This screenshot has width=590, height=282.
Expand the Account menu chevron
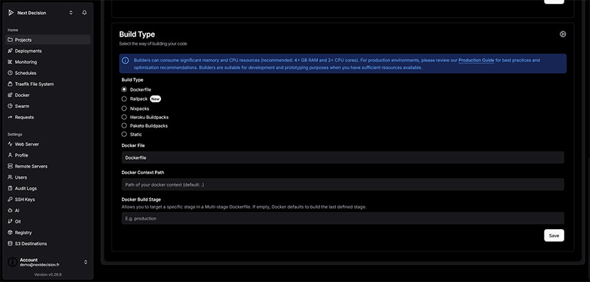tap(85, 262)
